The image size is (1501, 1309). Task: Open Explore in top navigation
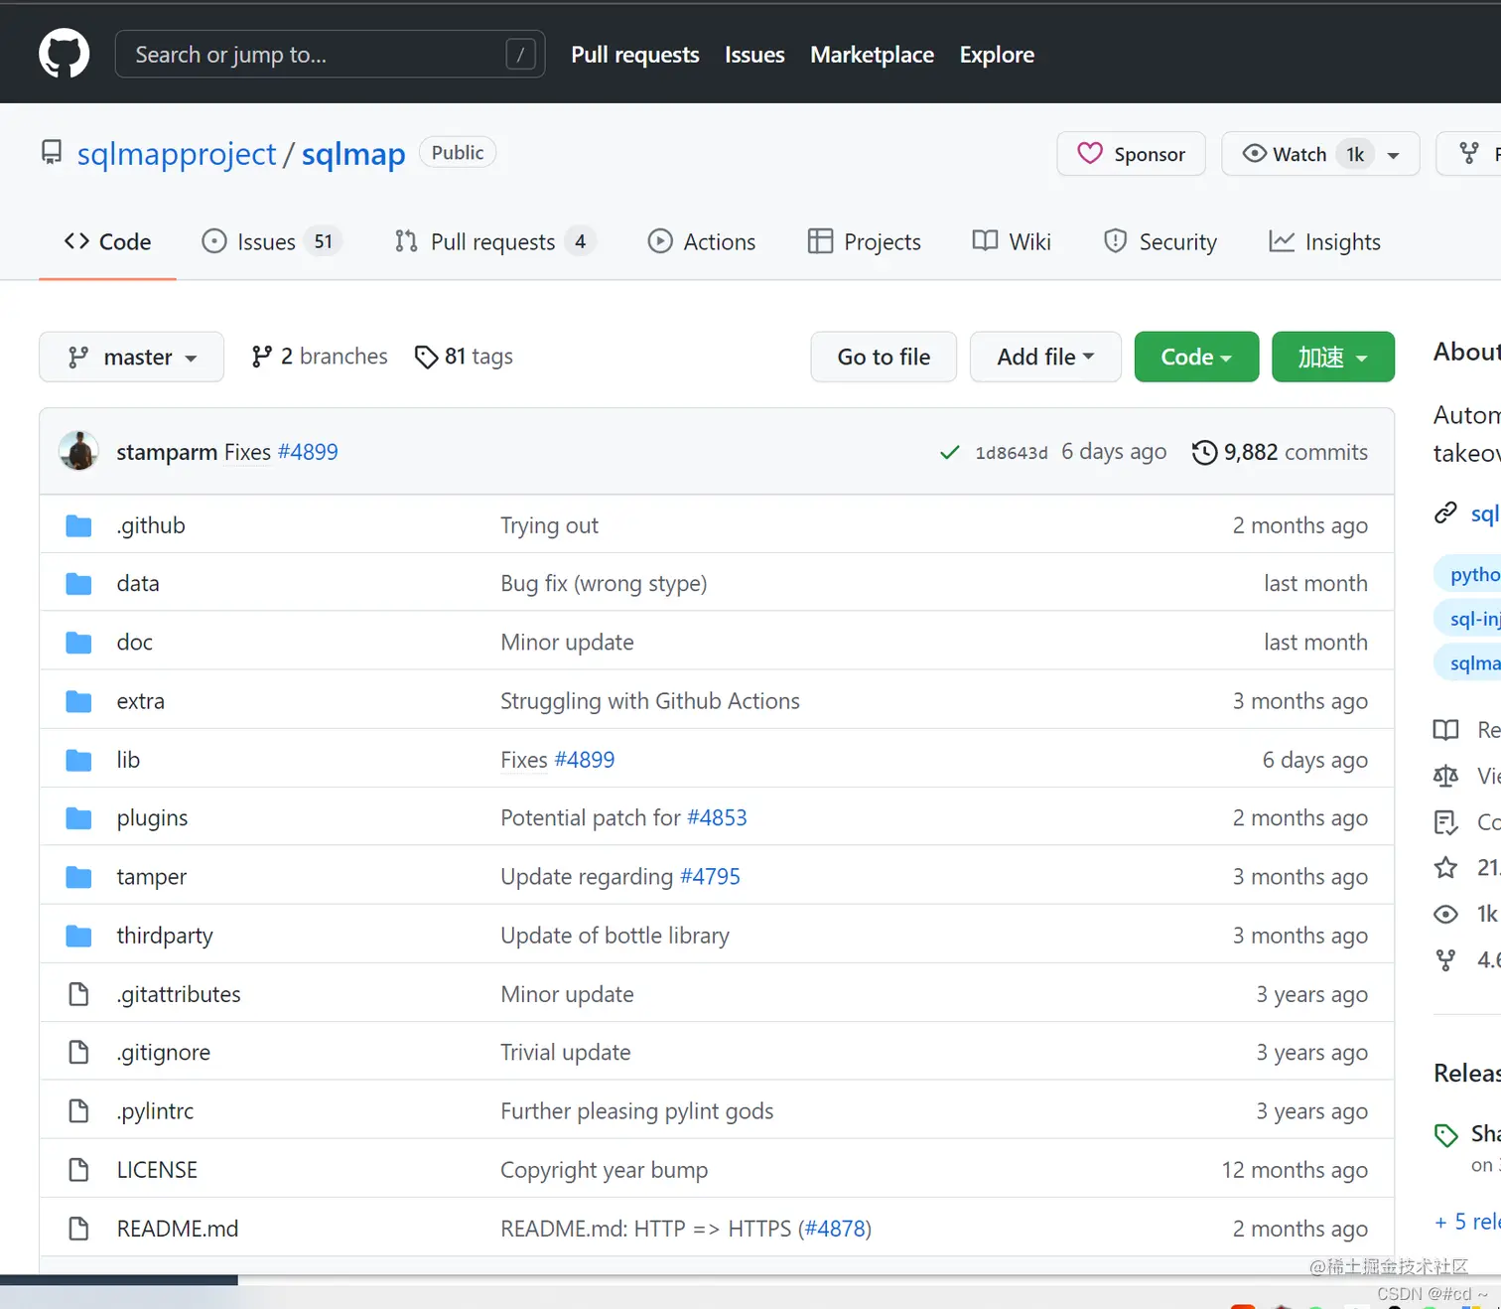click(x=997, y=55)
